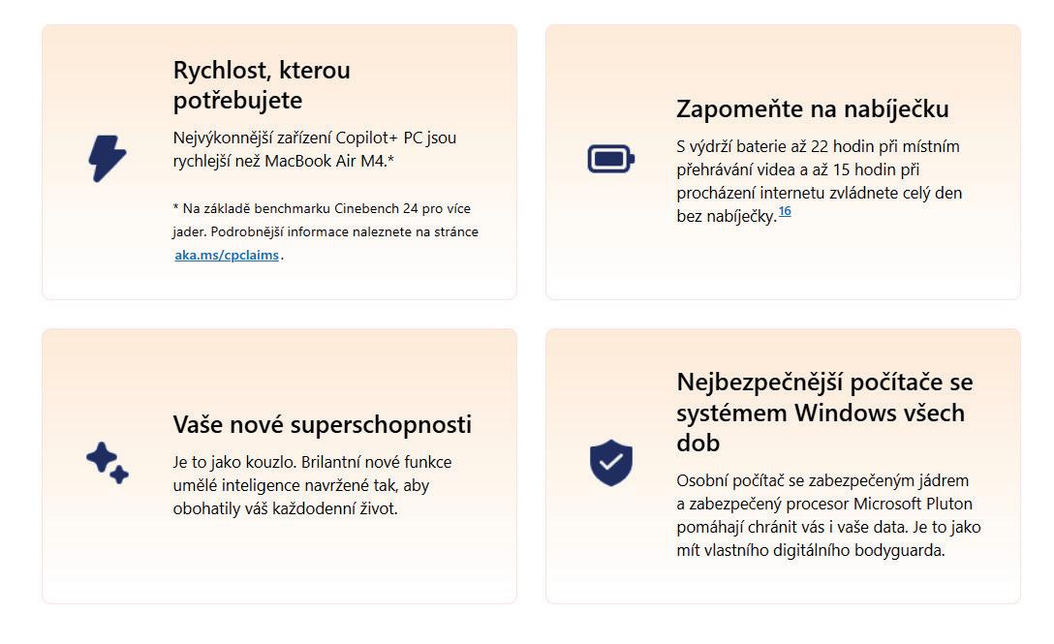
Task: Click heading "Rychlost, kterou potřebujete"
Action: coord(262,85)
